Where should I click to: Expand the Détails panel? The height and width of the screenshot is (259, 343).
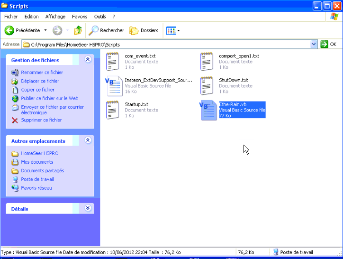(88, 208)
